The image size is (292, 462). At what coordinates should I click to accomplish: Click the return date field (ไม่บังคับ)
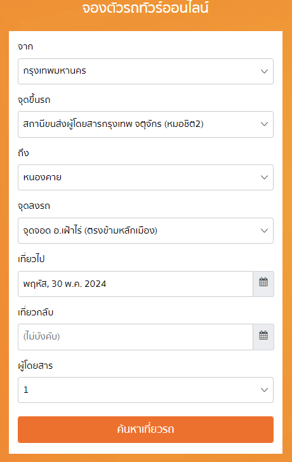point(136,337)
